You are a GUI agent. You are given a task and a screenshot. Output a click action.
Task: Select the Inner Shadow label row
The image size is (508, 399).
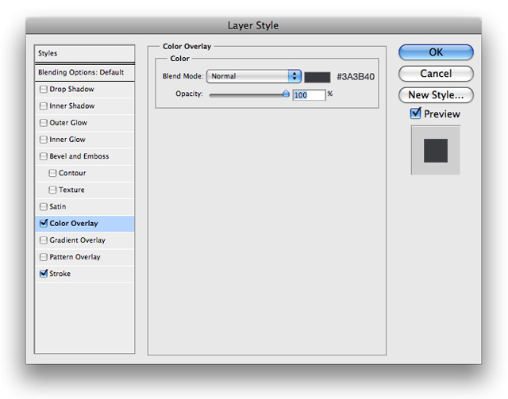[85, 106]
